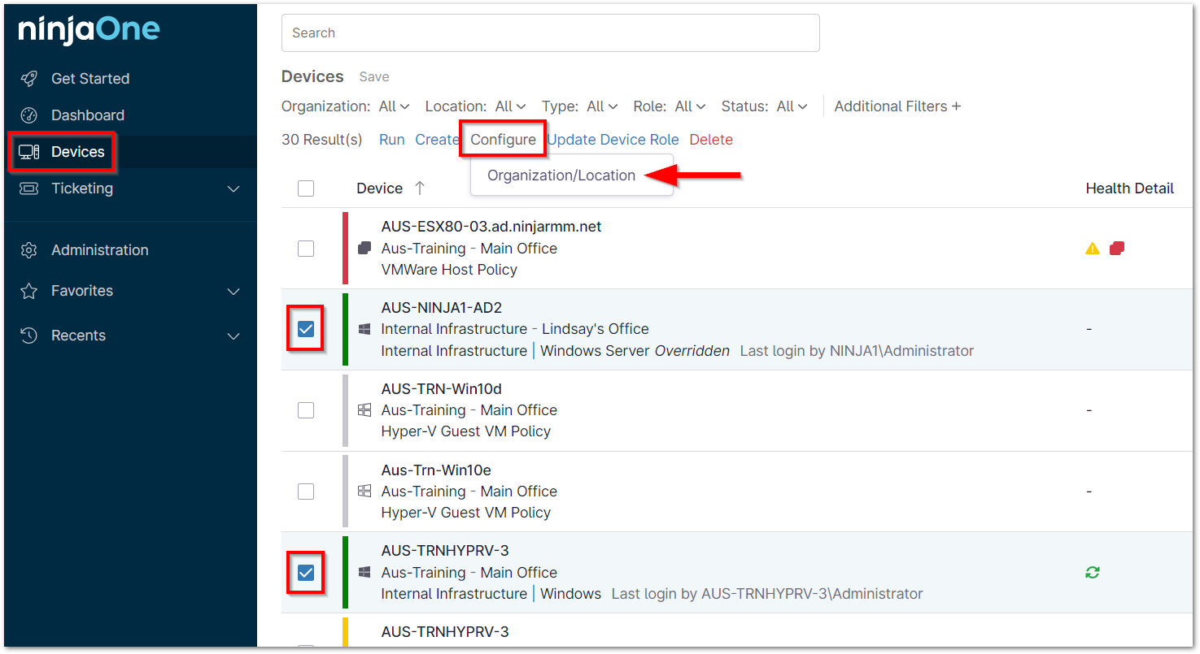Select Organization/Location from the Configure menu

561,175
